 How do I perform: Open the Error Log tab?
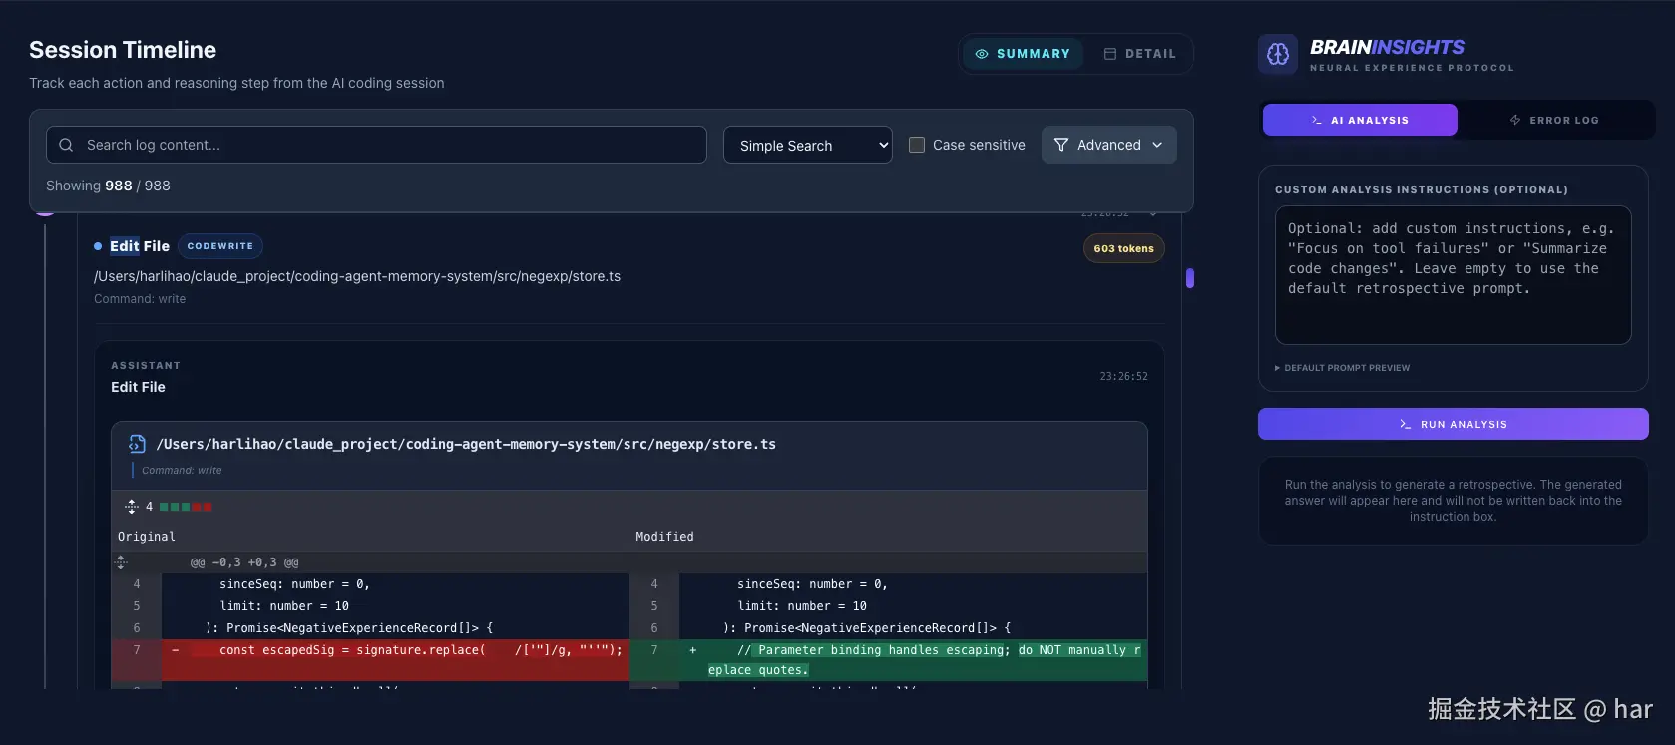(x=1553, y=120)
